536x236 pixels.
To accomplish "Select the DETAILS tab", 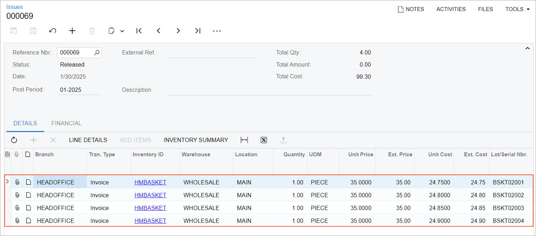I will pos(25,123).
